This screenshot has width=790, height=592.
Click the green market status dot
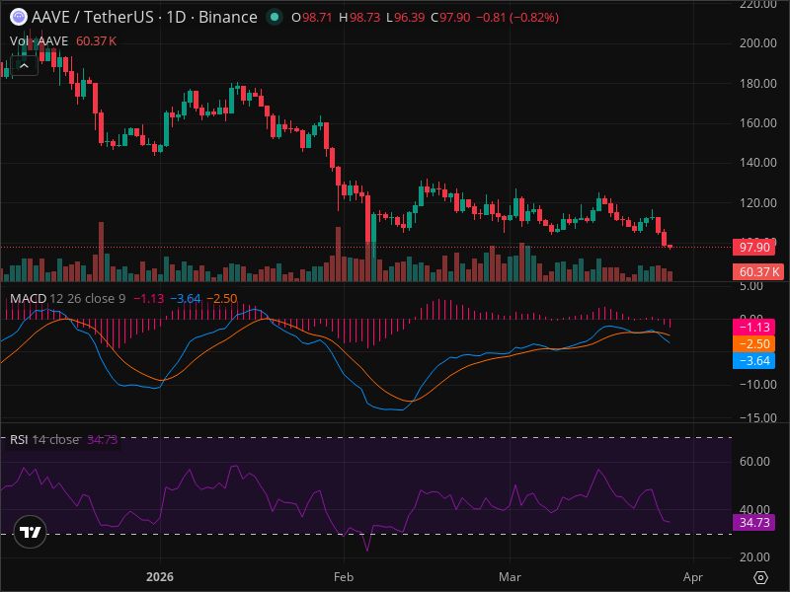275,17
